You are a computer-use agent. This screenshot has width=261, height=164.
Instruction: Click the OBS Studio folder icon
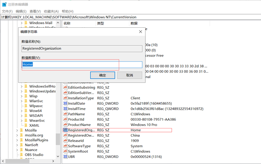[x=21, y=154]
